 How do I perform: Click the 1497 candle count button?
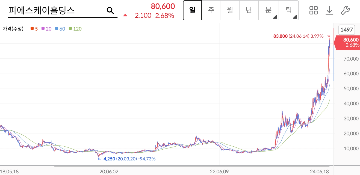tap(346, 30)
